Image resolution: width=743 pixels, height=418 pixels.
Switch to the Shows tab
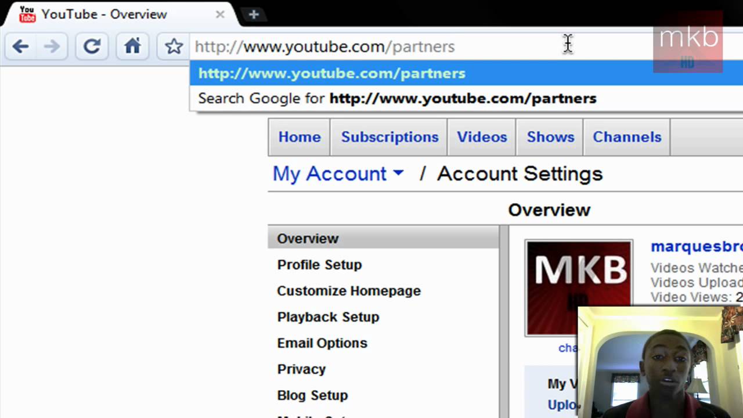coord(550,137)
